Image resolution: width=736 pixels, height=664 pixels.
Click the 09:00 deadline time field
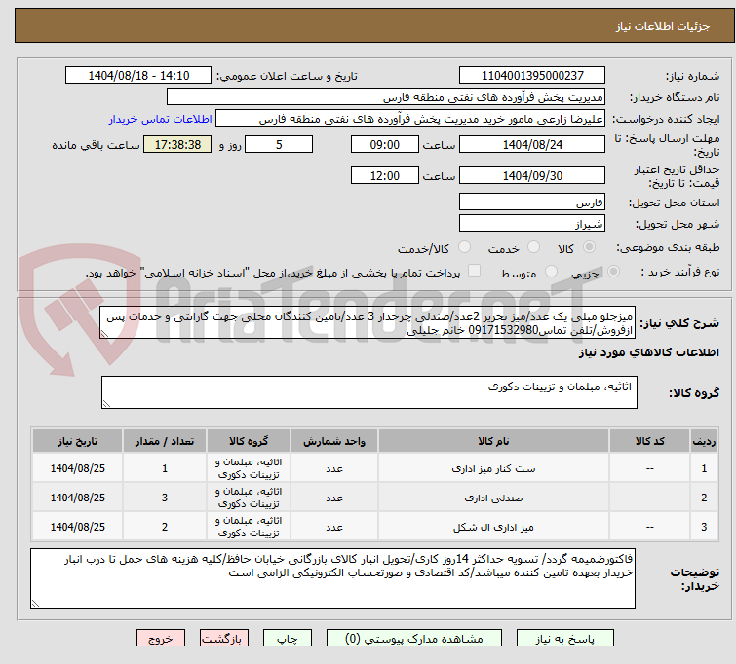(x=385, y=144)
